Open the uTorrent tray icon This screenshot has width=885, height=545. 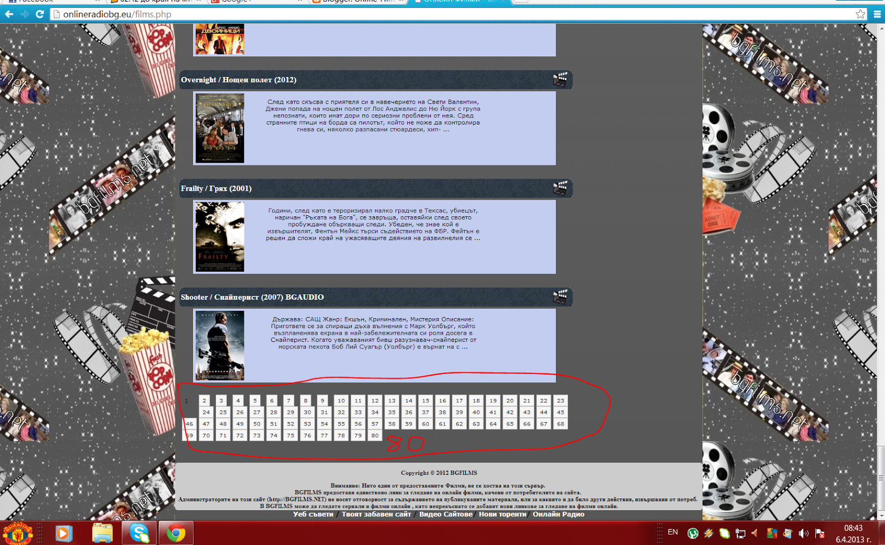pyautogui.click(x=693, y=533)
